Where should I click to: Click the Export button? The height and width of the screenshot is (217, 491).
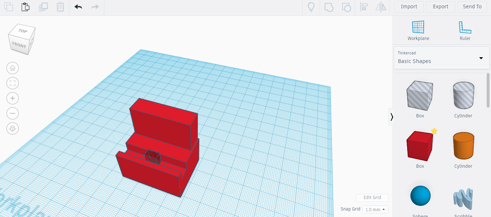pyautogui.click(x=441, y=6)
